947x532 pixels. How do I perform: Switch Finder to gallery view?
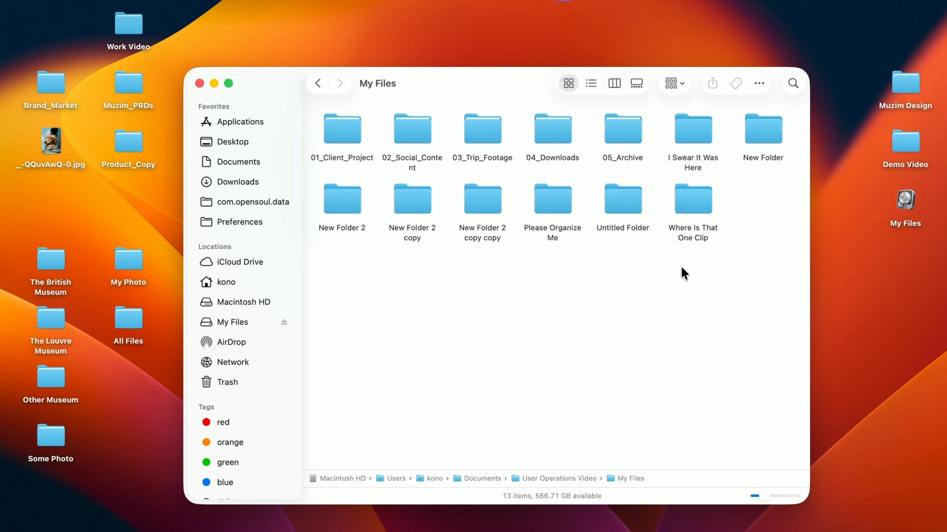tap(637, 83)
